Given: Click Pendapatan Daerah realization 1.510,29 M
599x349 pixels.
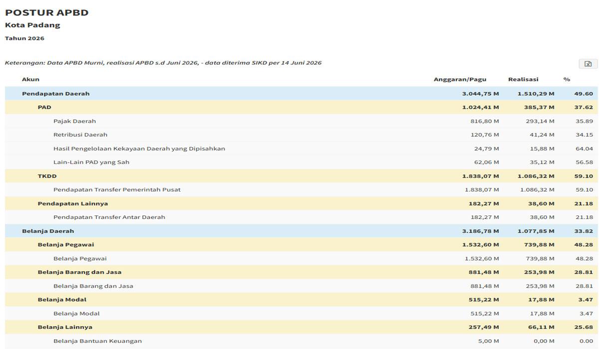Looking at the screenshot, I should click(536, 94).
